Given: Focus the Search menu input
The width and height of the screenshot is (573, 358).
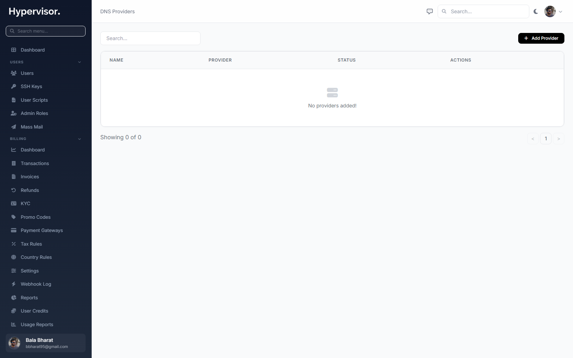Looking at the screenshot, I should pyautogui.click(x=45, y=31).
